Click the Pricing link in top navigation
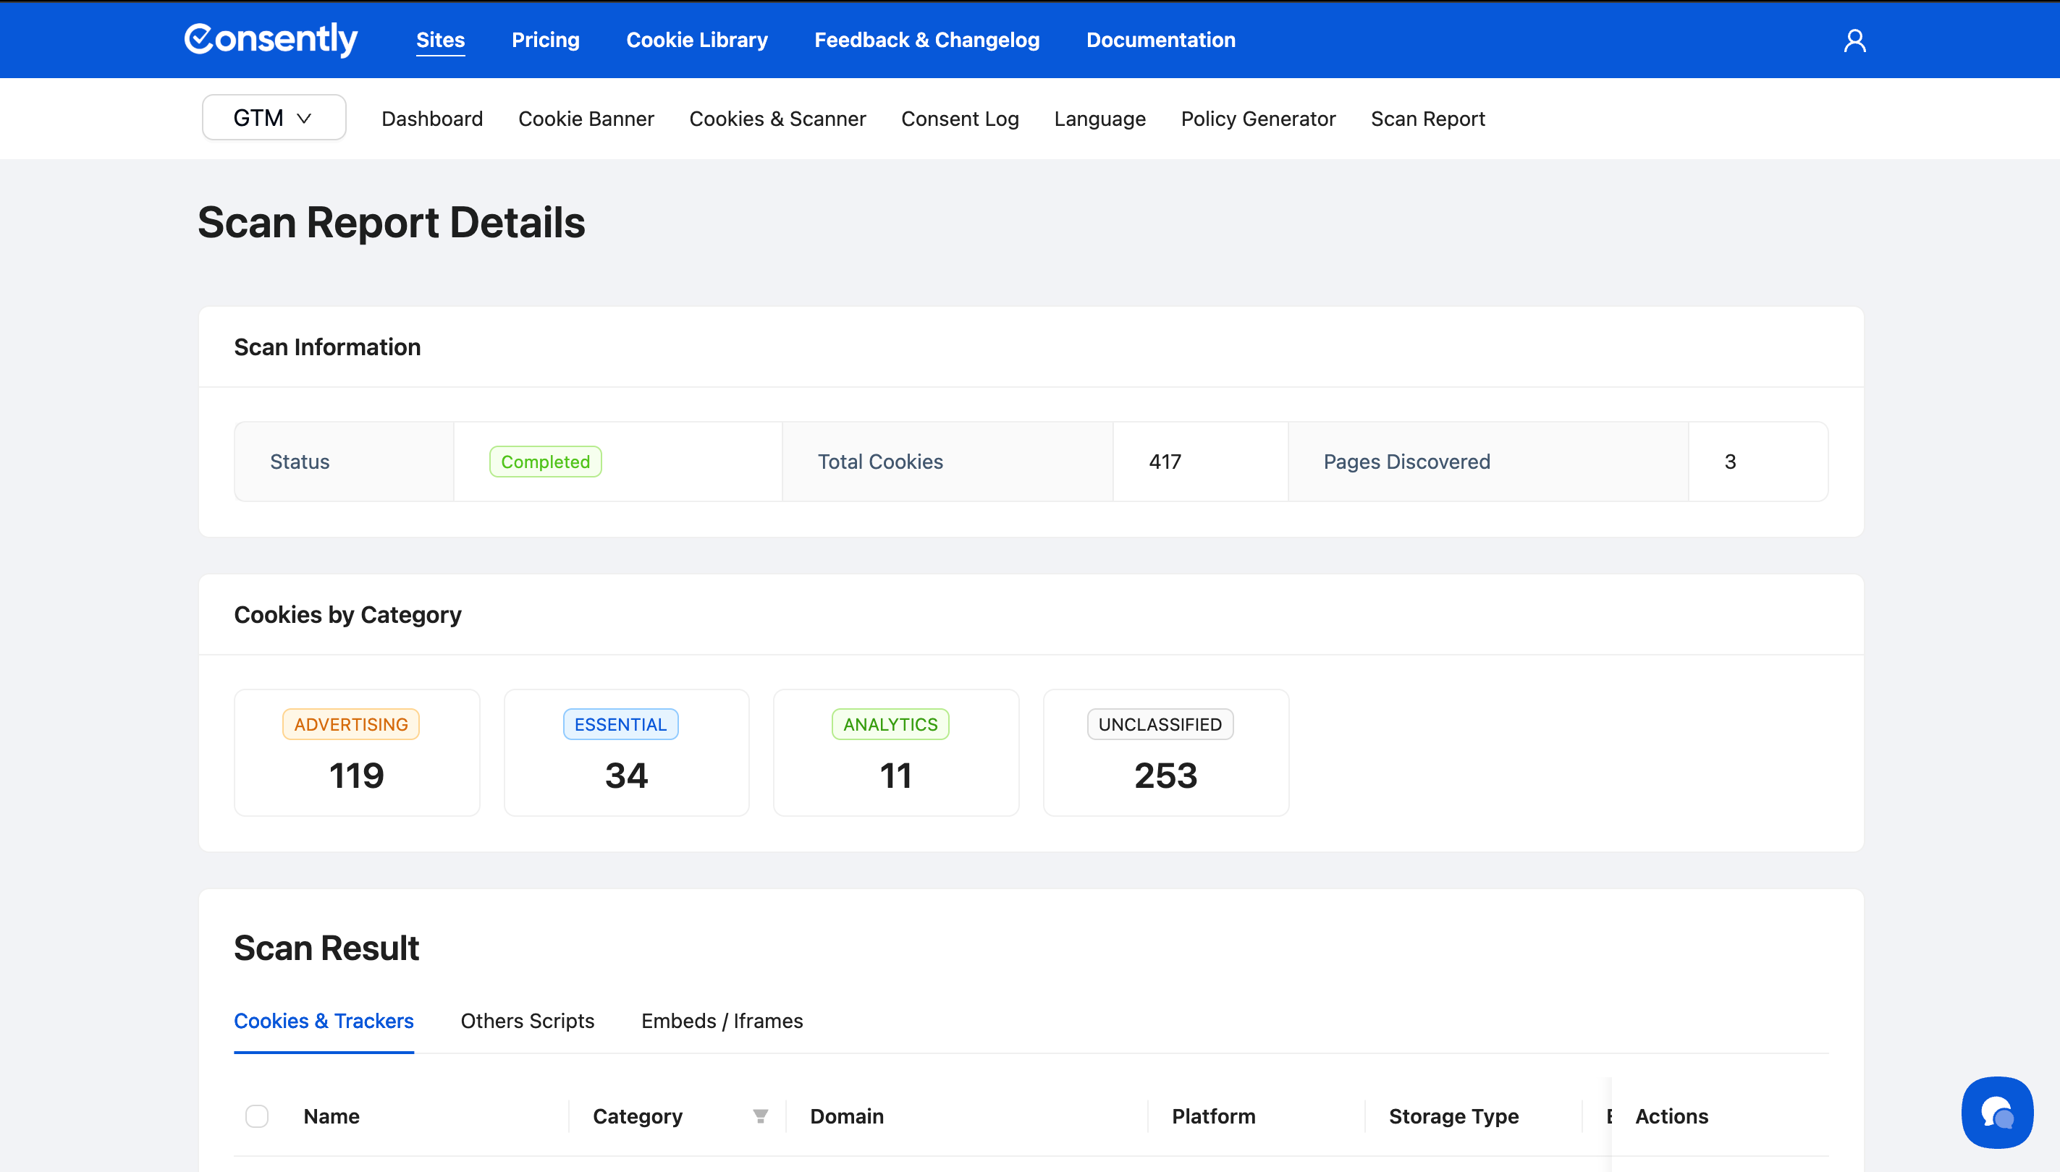The width and height of the screenshot is (2060, 1172). [x=545, y=40]
